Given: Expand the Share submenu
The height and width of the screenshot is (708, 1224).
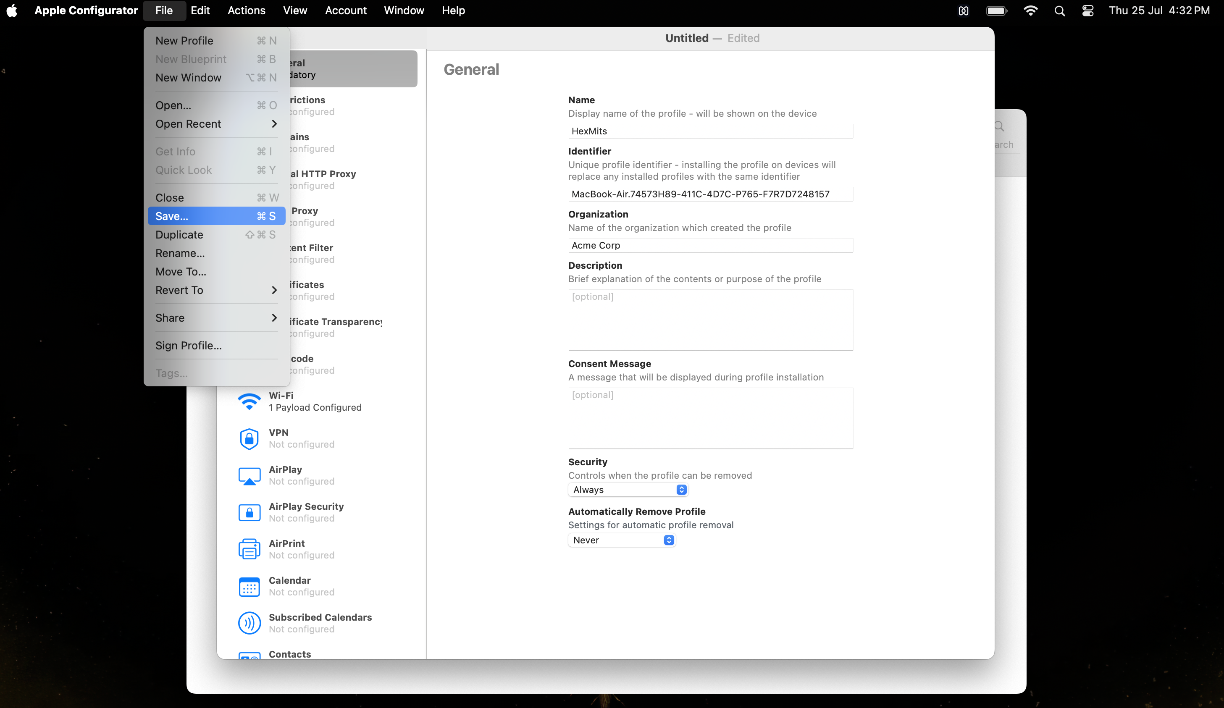Looking at the screenshot, I should (216, 317).
